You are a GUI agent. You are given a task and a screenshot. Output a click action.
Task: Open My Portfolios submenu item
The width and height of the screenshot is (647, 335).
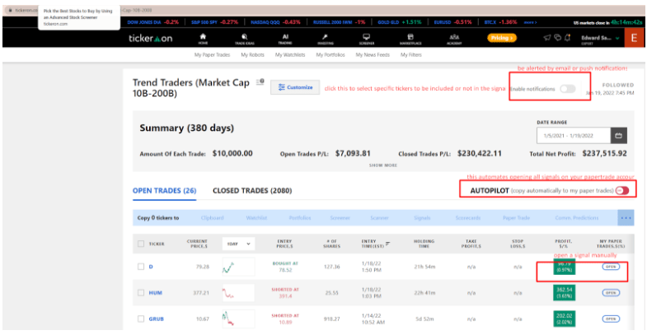point(331,55)
